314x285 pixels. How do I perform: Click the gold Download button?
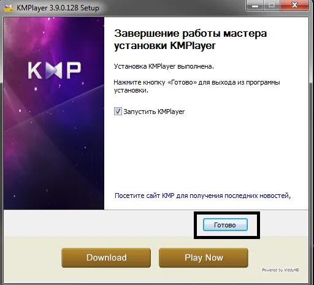(106, 257)
